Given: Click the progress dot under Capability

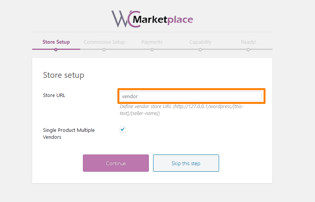Looking at the screenshot, I should coord(200,49).
